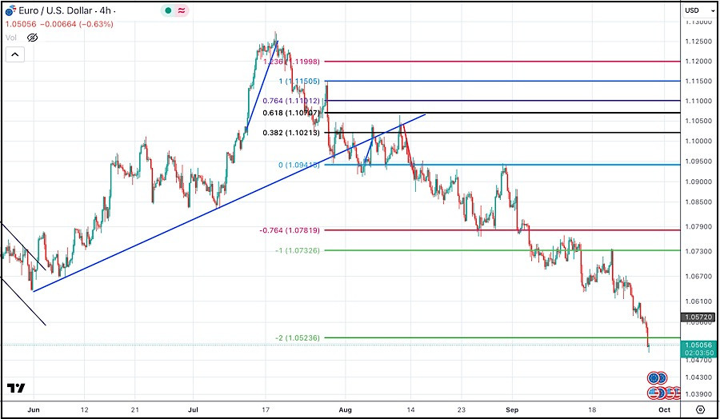This screenshot has height=419, width=720.
Task: Click the Aug date on time axis
Action: point(347,409)
